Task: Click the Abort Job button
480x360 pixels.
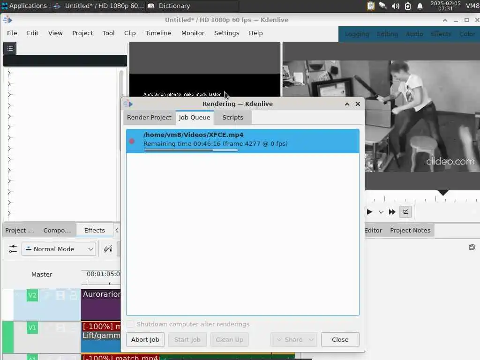Action: coord(145,339)
